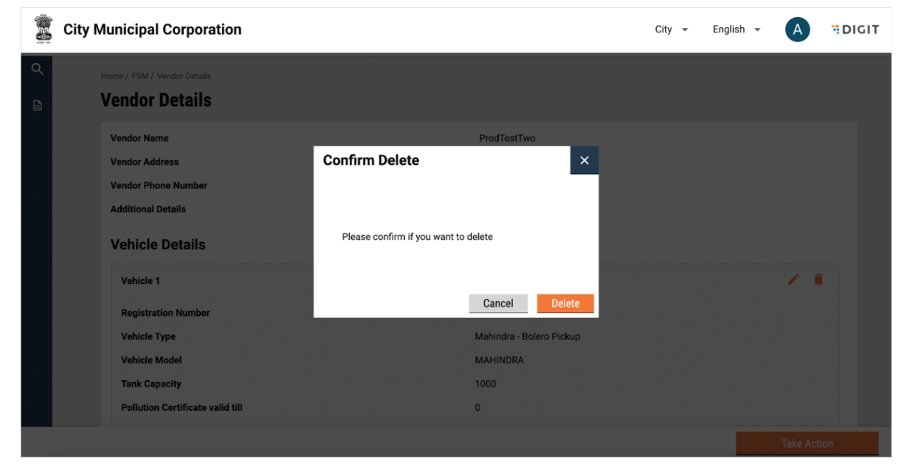Open the English language dropdown

pyautogui.click(x=736, y=30)
